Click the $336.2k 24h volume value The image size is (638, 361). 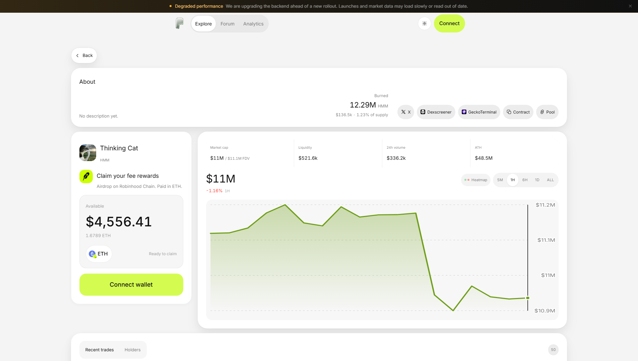[x=396, y=158]
